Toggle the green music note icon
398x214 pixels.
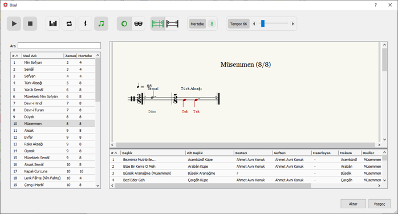(101, 23)
